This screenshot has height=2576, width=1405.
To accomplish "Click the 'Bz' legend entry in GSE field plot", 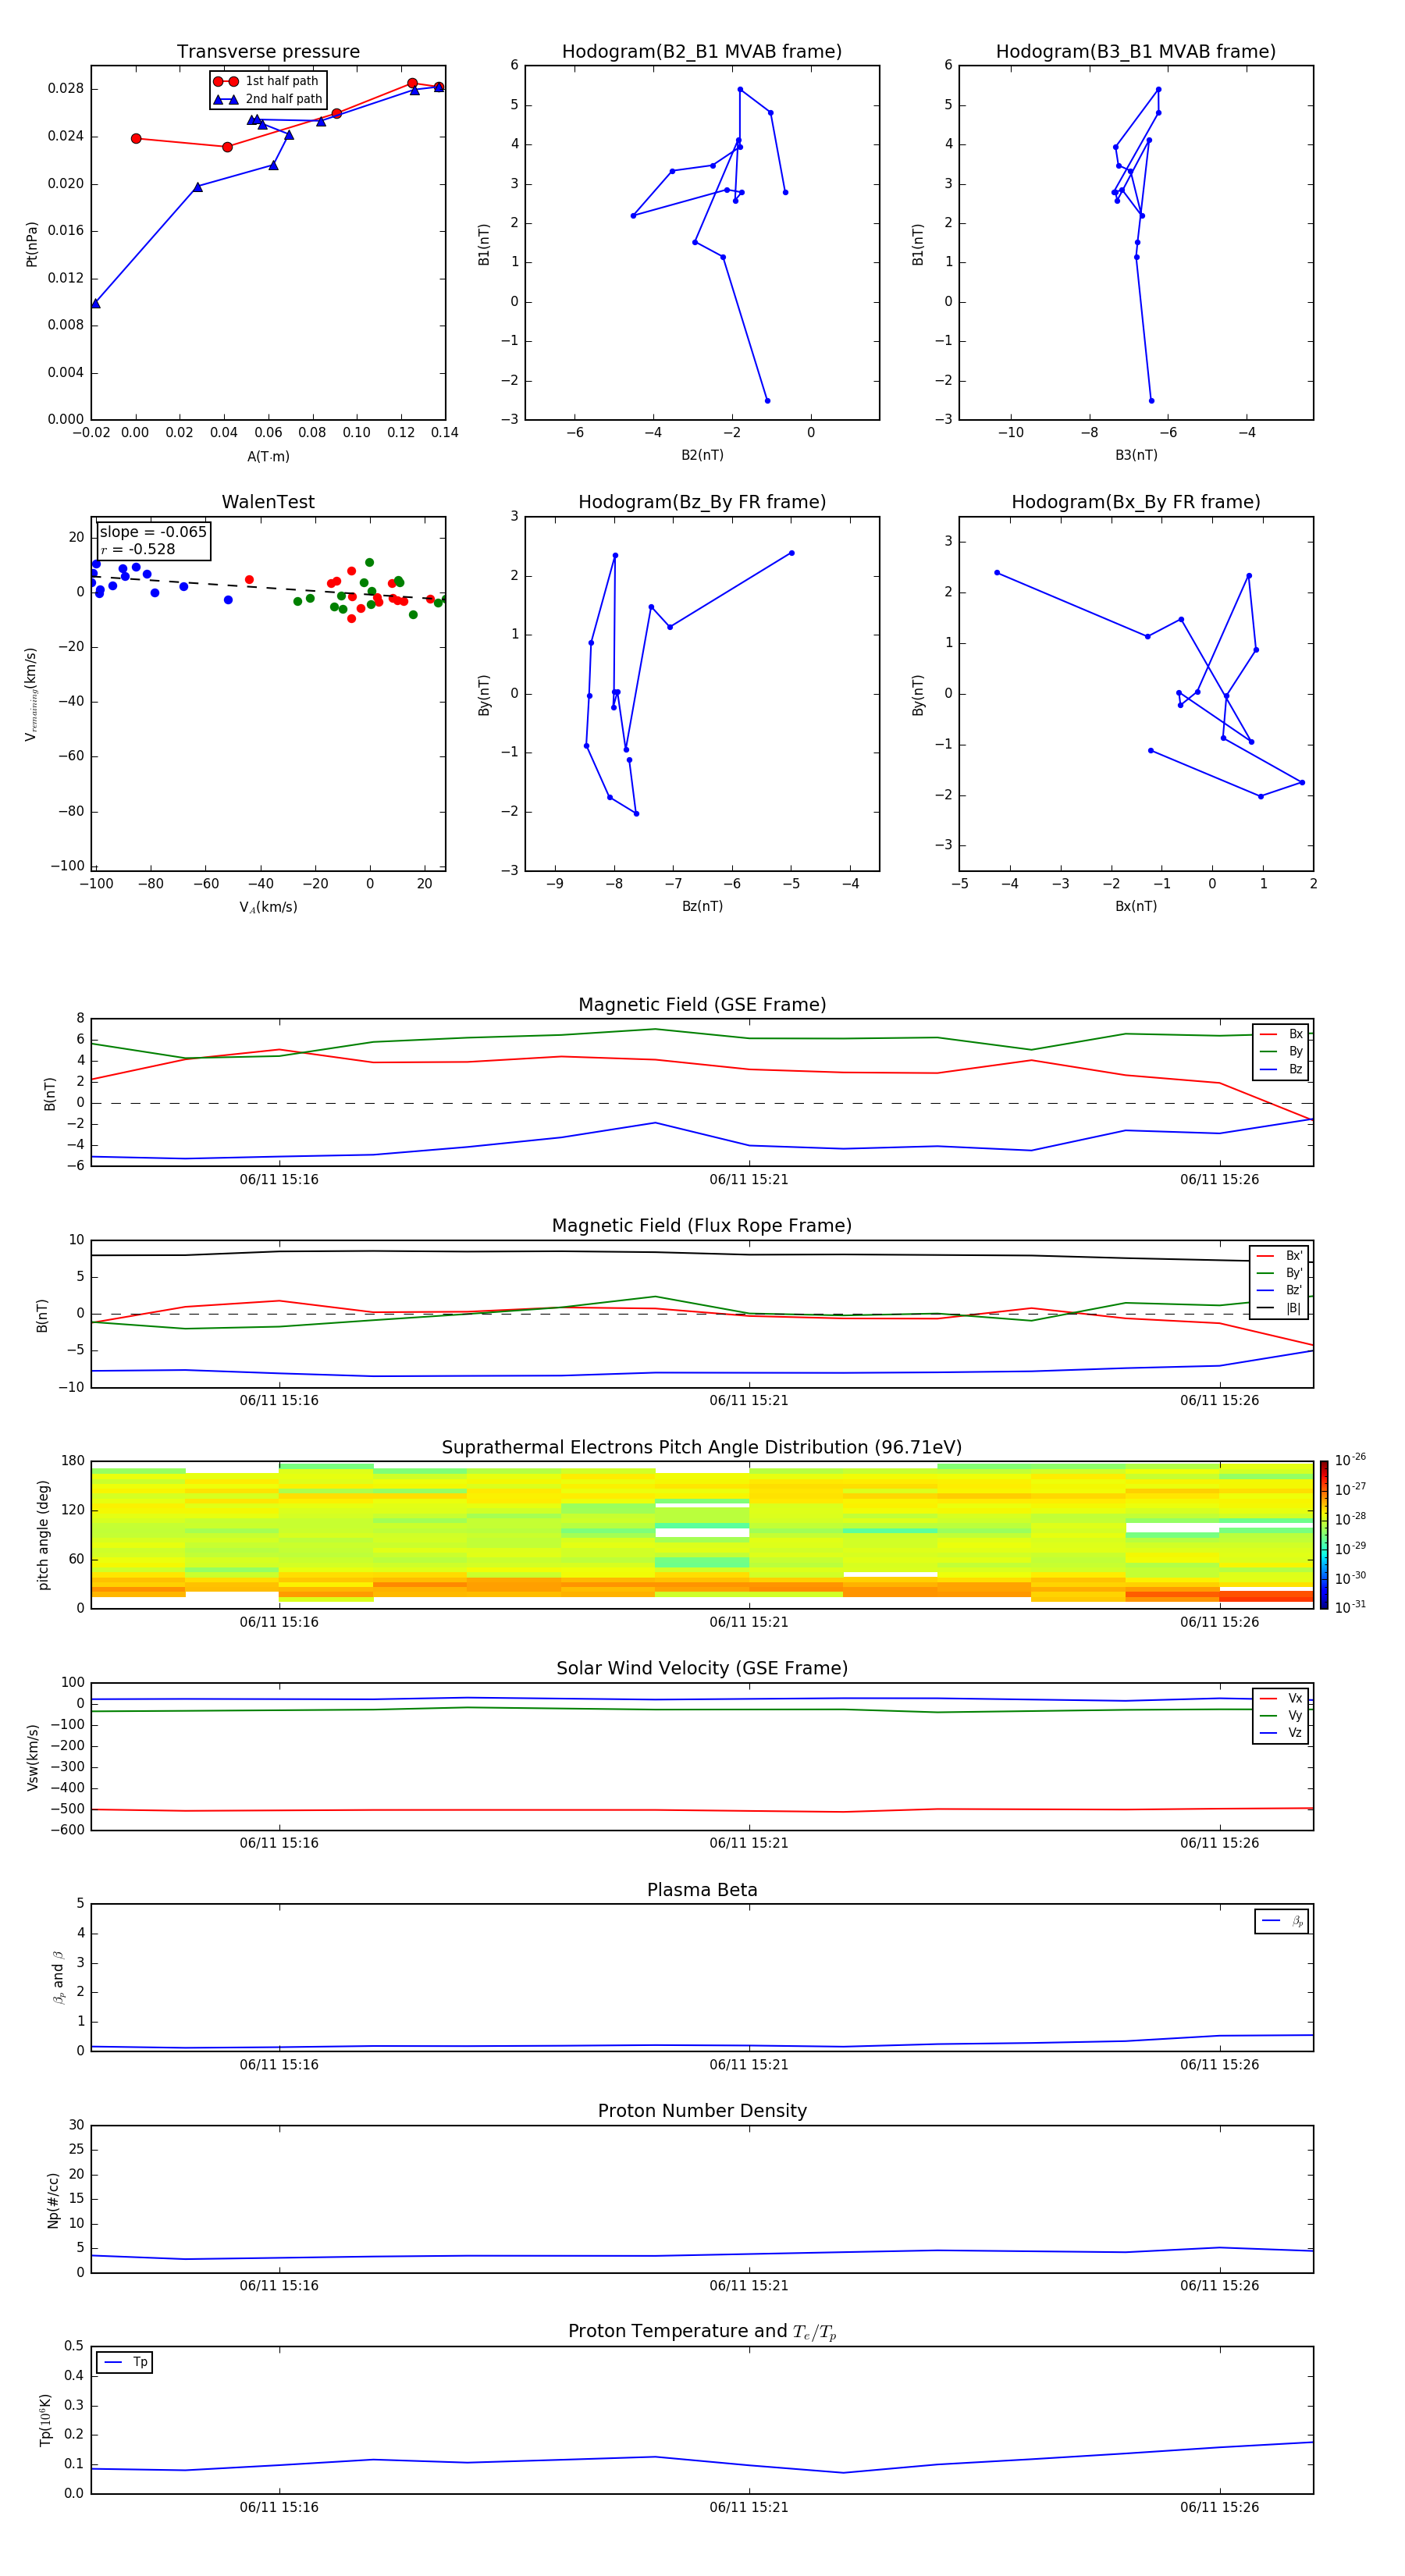I will (x=1282, y=1069).
